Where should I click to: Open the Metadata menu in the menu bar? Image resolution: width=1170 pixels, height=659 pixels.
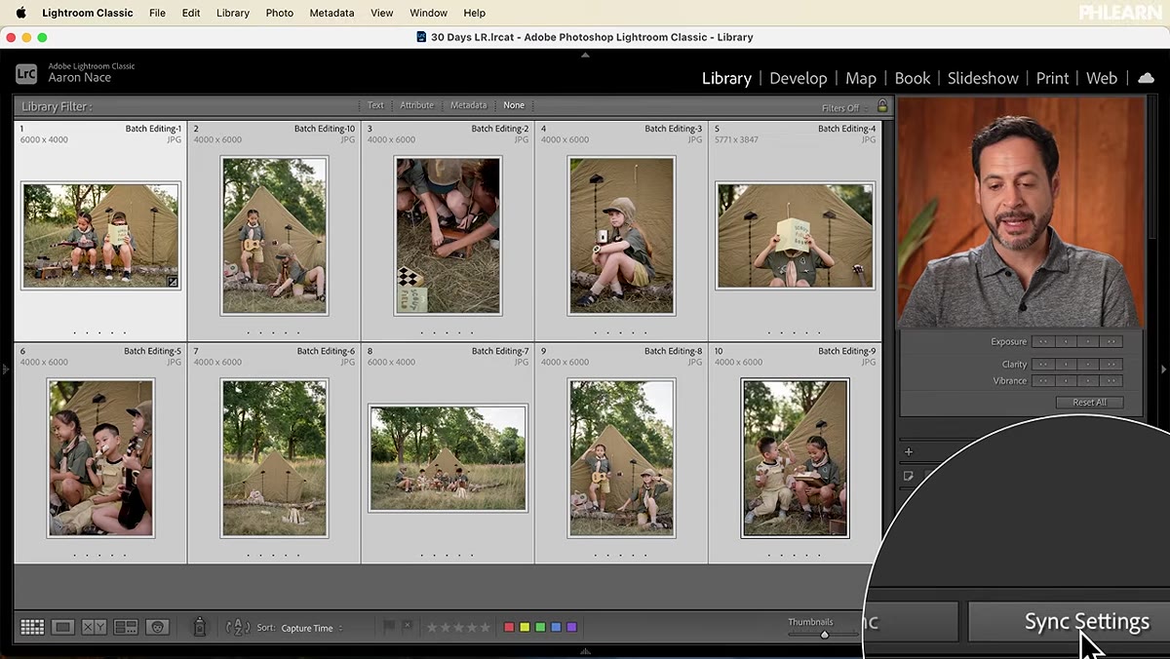click(331, 13)
